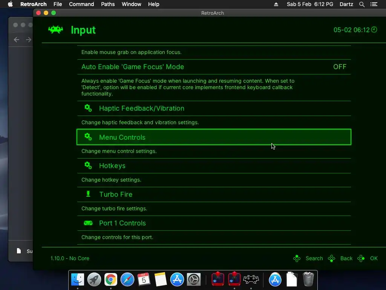Open the Paths menu
Screen dimensions: 386x290
tap(108, 4)
